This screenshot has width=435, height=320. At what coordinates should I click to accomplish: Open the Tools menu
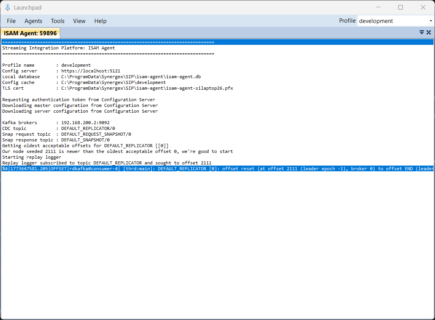[x=57, y=21]
